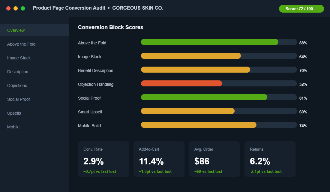The width and height of the screenshot is (330, 192).
Task: Click the red close window dot
Action: [8, 8]
